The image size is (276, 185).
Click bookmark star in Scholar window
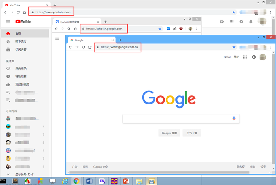coord(160,29)
